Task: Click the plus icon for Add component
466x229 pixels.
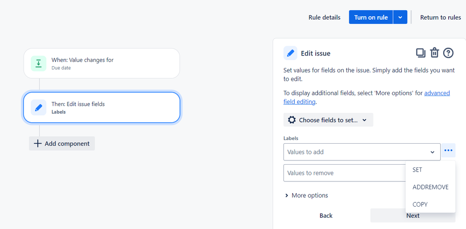Action: click(37, 144)
